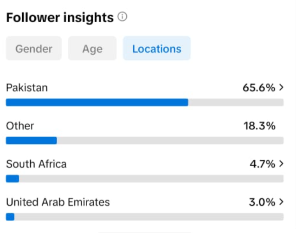Viewport: 296px width, 233px height.
Task: Click the Follower insights heading
Action: [x=59, y=18]
